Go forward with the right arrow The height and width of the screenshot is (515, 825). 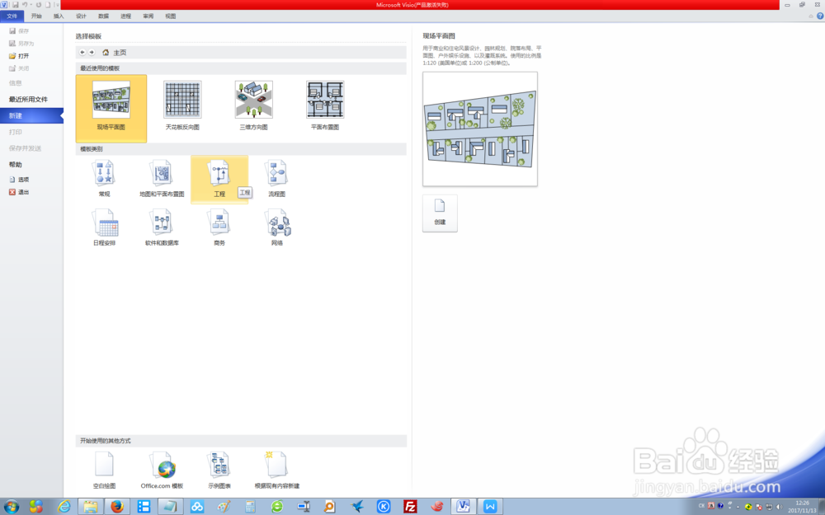pos(92,52)
